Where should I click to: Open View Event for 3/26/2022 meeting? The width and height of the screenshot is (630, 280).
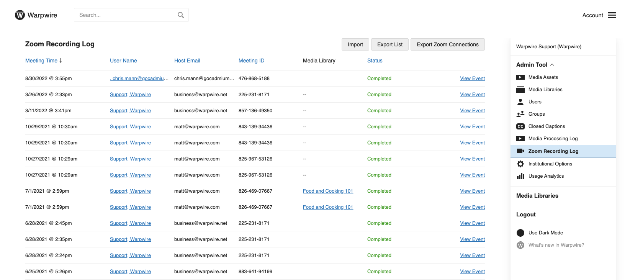(x=472, y=94)
